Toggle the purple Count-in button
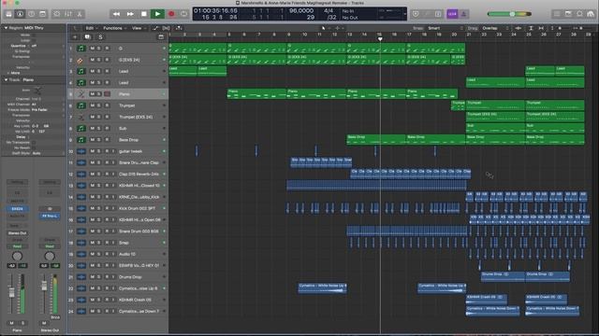Viewport: 599px width, 336px height. (452, 14)
